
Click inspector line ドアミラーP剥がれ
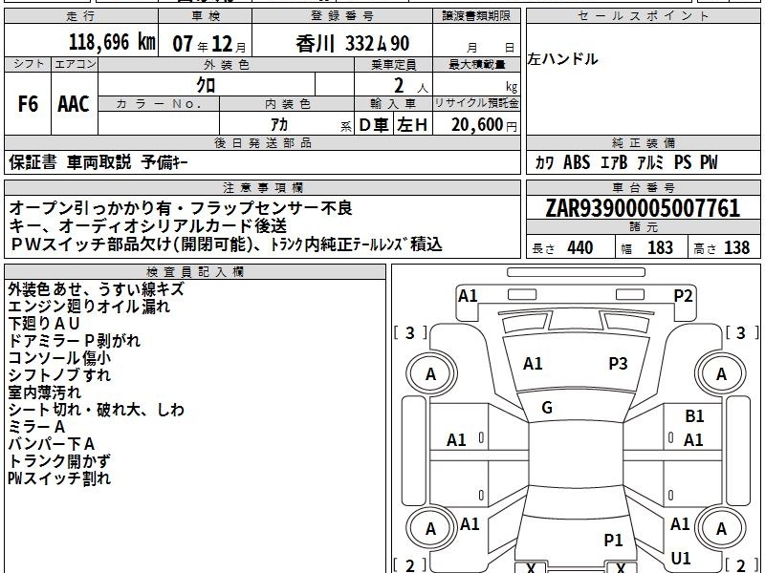75,341
